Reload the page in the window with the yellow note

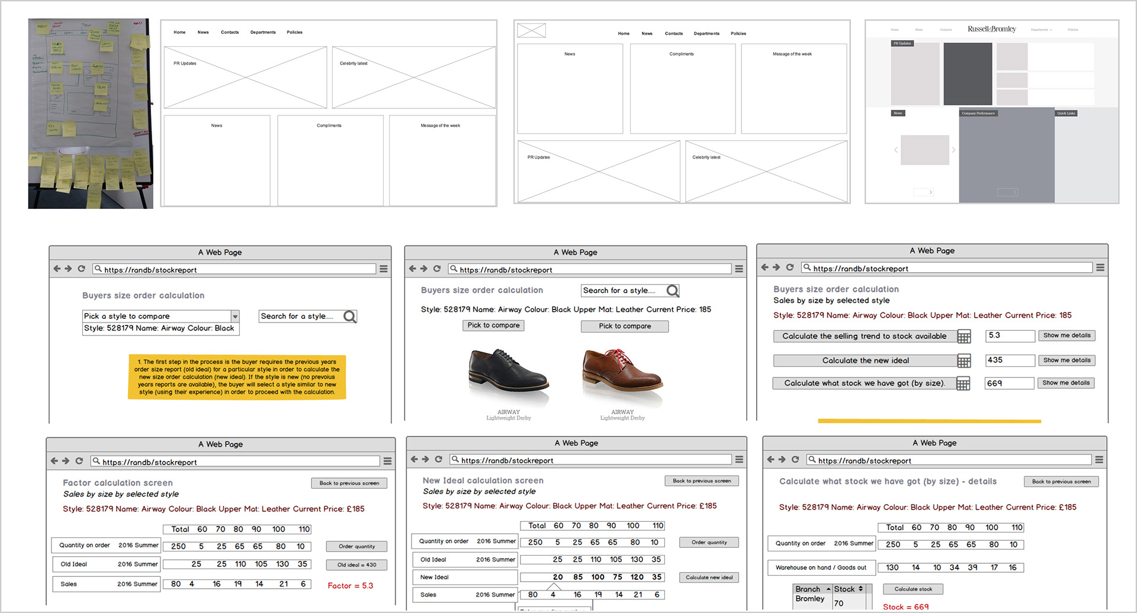[81, 269]
